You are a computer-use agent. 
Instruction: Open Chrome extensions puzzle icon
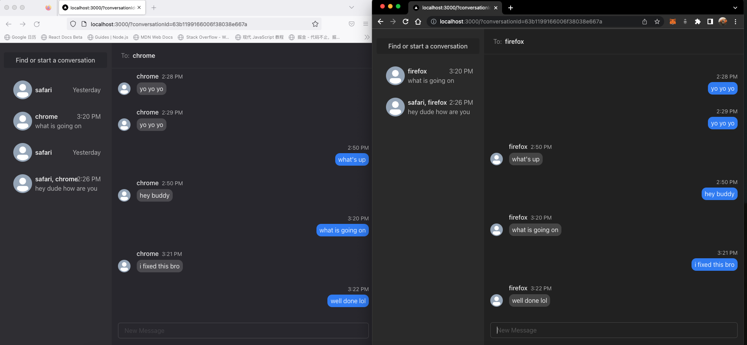point(698,21)
